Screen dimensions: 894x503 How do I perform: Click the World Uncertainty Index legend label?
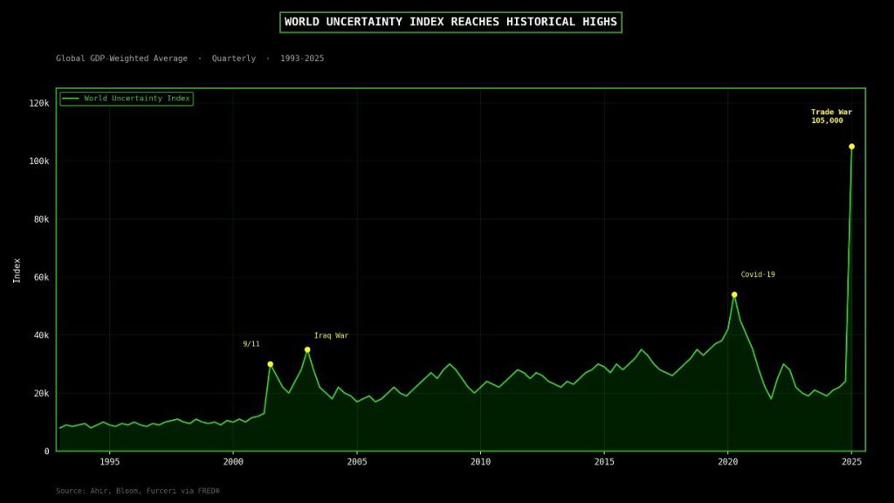tap(137, 99)
